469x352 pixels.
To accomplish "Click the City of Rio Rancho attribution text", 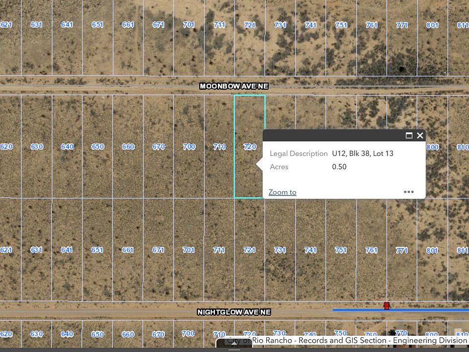I will 347,341.
